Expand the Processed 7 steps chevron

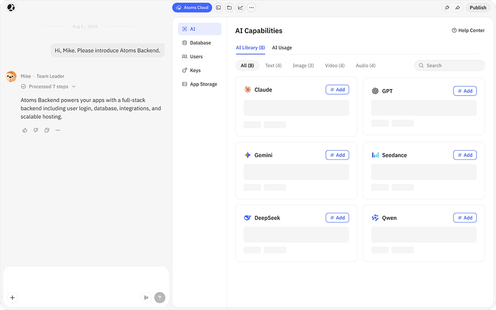(x=74, y=86)
